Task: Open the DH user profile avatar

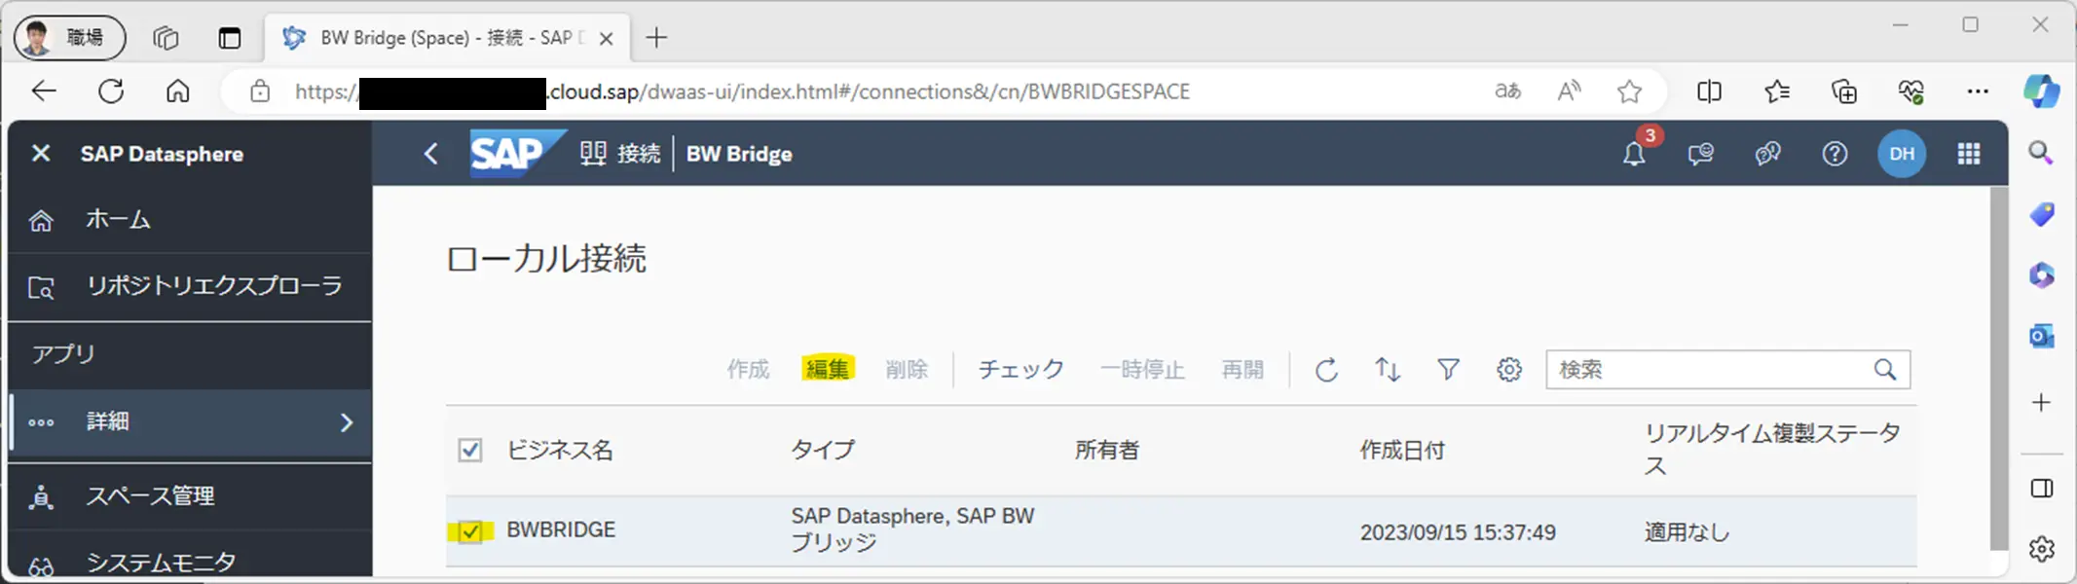Action: coord(1901,154)
